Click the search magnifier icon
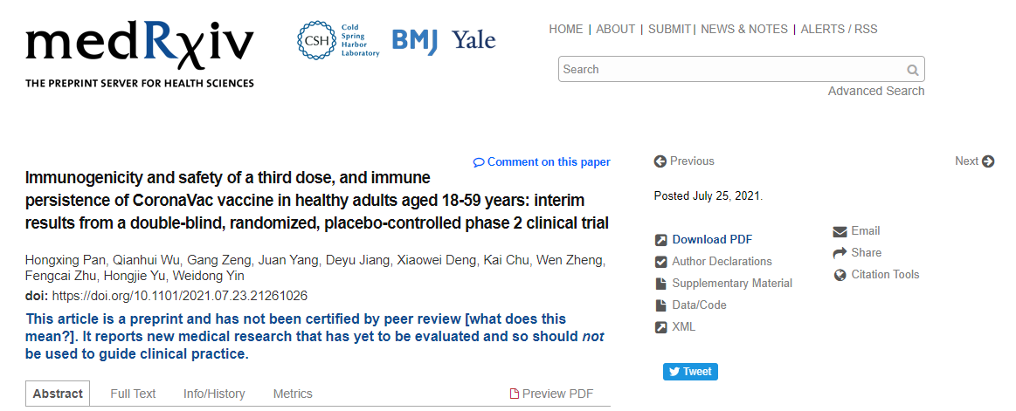Viewport: 1016px width, 411px height. pyautogui.click(x=912, y=70)
